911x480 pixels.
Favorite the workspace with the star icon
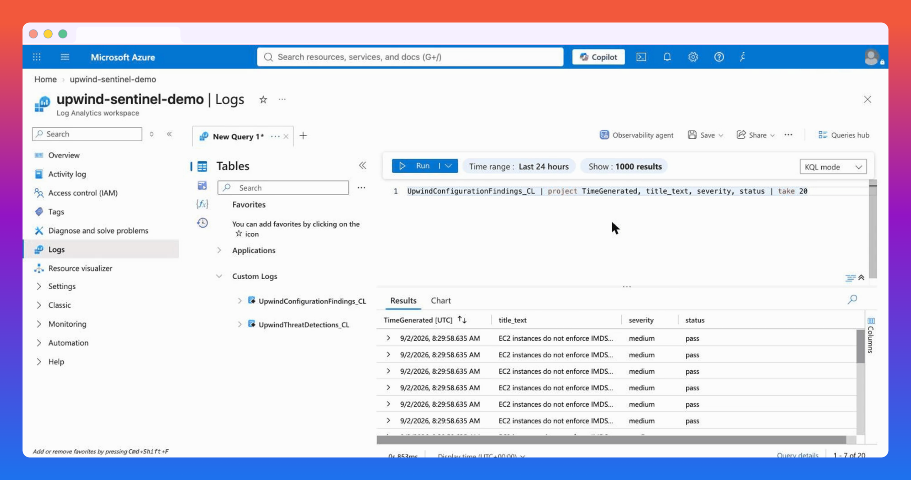(263, 100)
